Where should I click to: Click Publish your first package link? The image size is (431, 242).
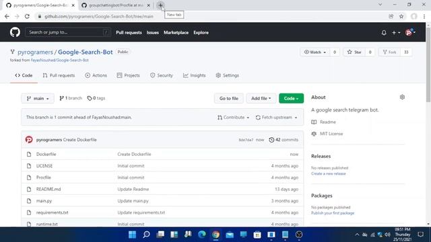pos(333,213)
